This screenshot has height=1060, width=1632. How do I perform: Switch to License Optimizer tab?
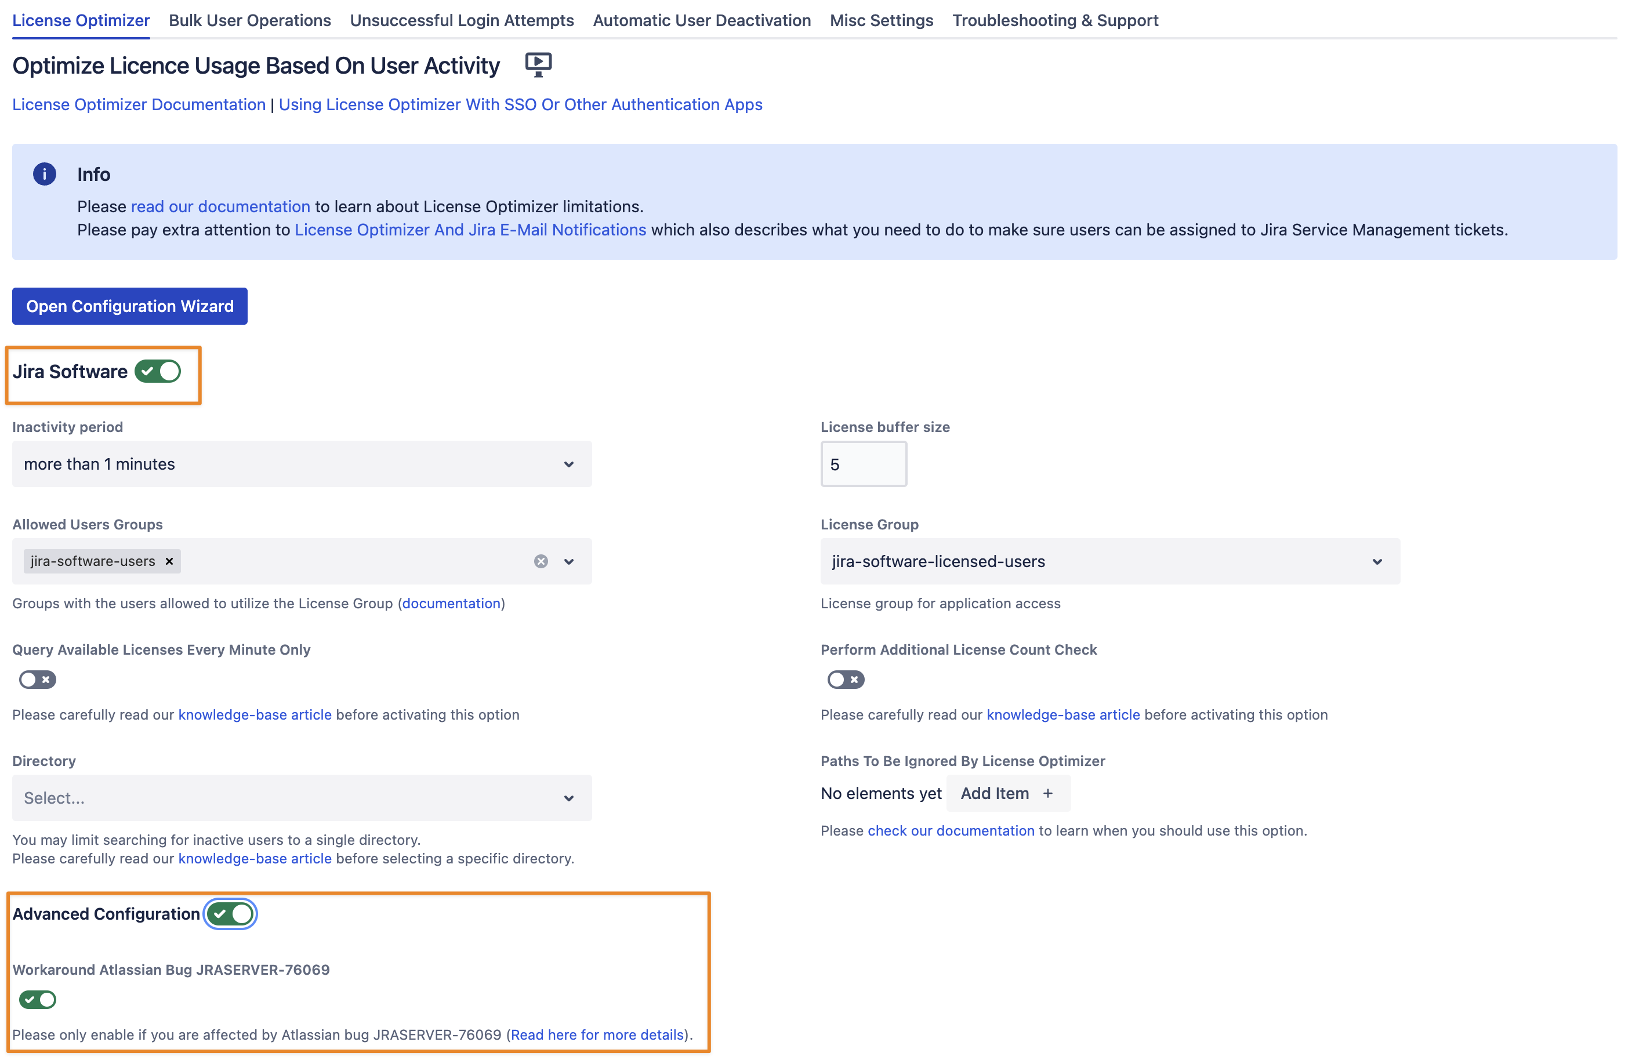[x=81, y=20]
